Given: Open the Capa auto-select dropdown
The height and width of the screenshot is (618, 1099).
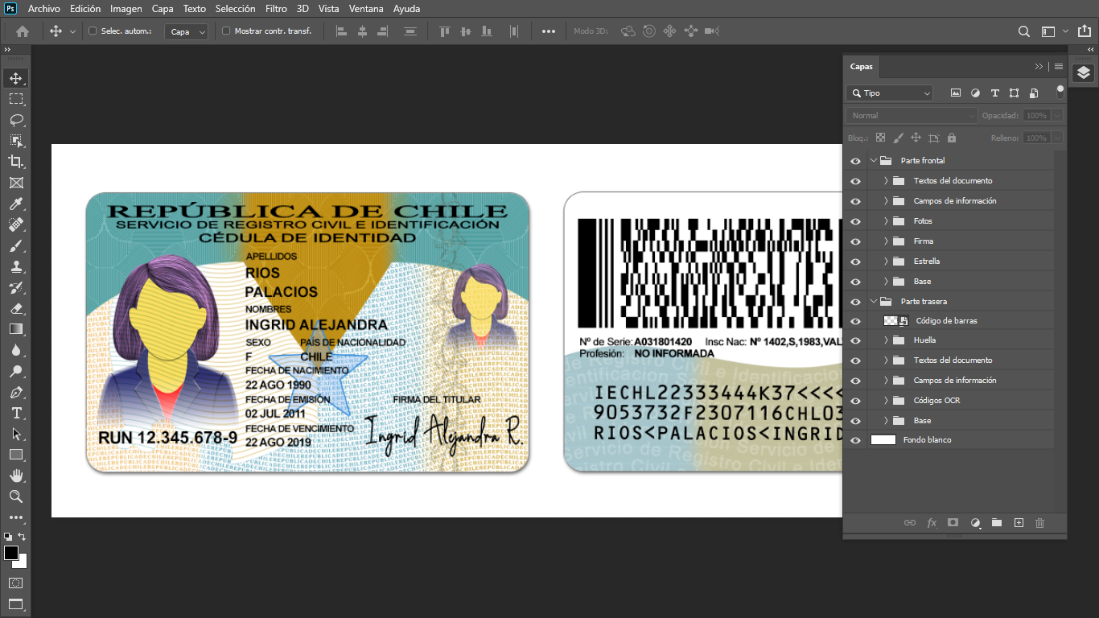Looking at the screenshot, I should (186, 31).
